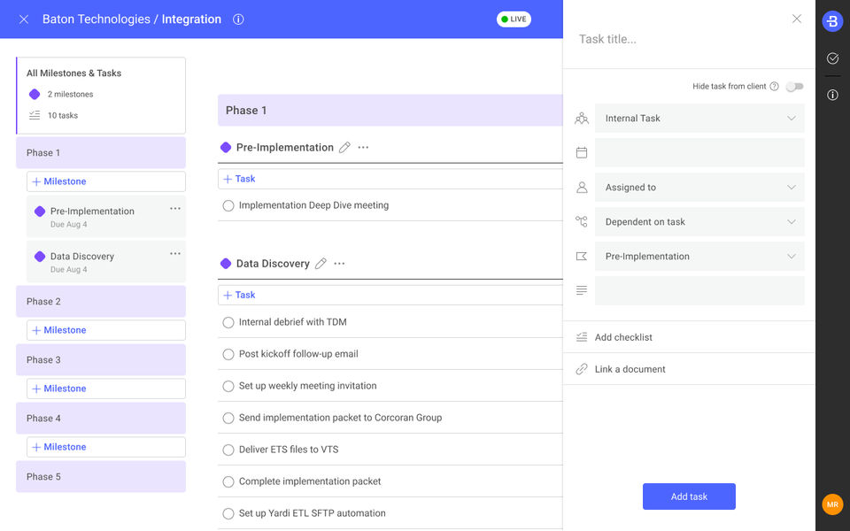
Task: Add a milestone under Phase 1
Action: tap(106, 181)
